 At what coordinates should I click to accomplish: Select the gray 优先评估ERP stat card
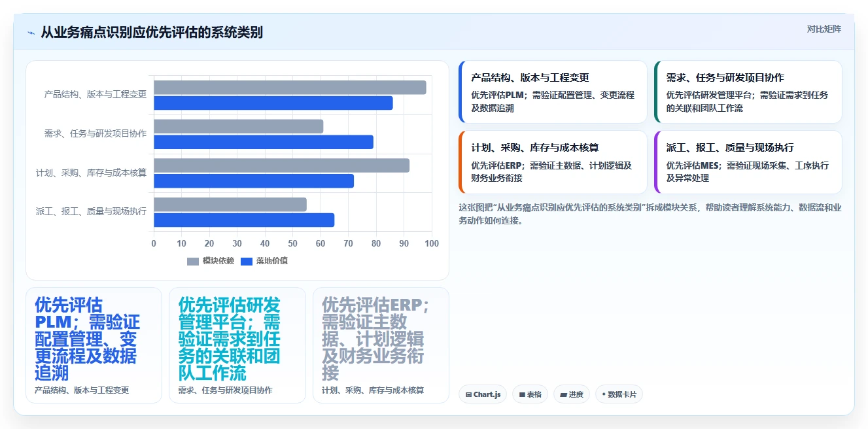click(x=381, y=345)
